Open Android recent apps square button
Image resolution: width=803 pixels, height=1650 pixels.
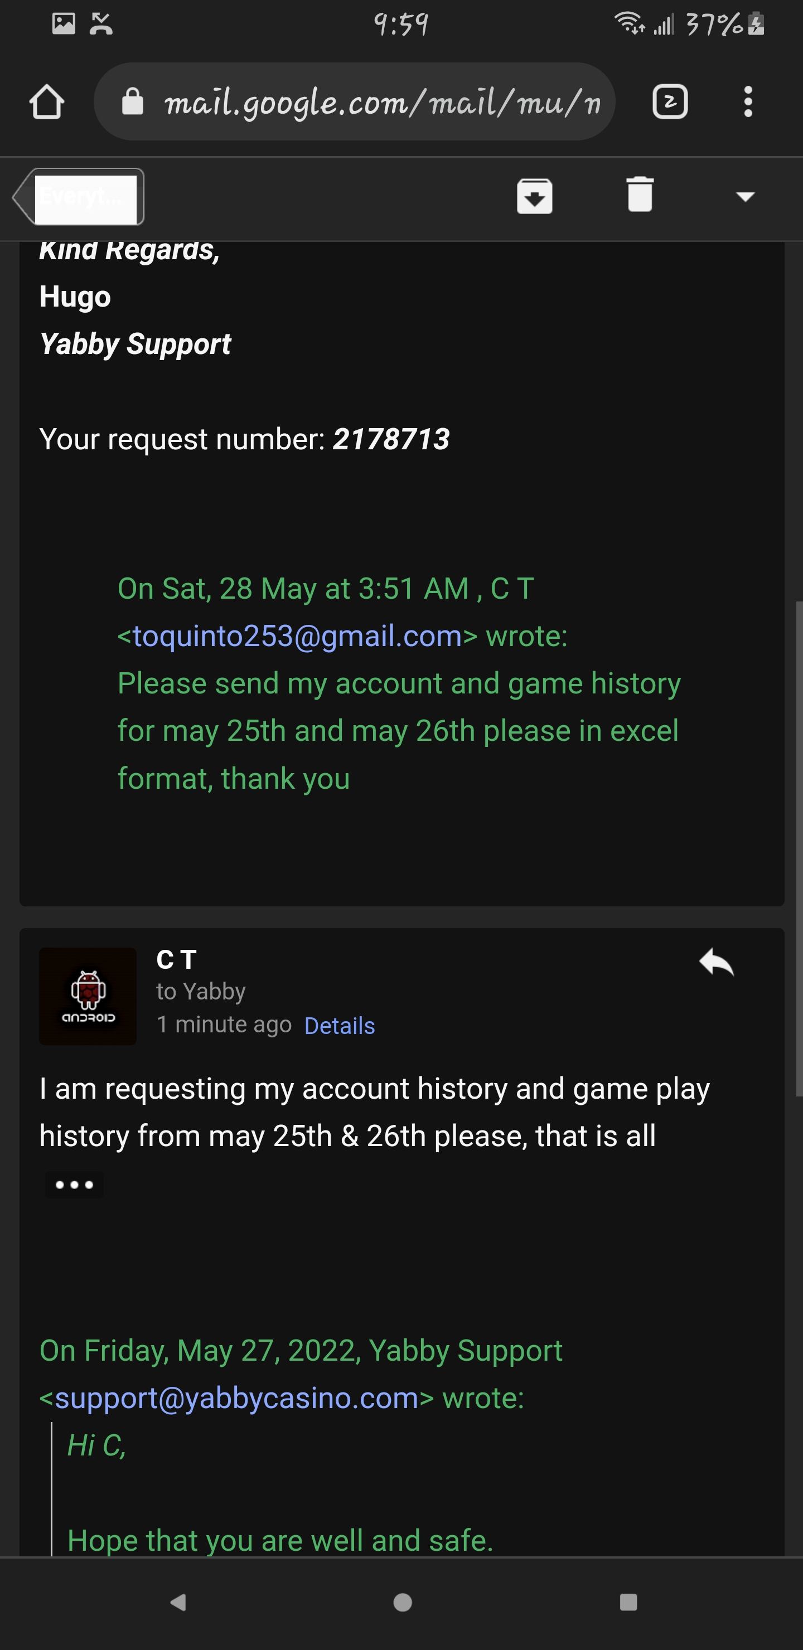tap(628, 1602)
